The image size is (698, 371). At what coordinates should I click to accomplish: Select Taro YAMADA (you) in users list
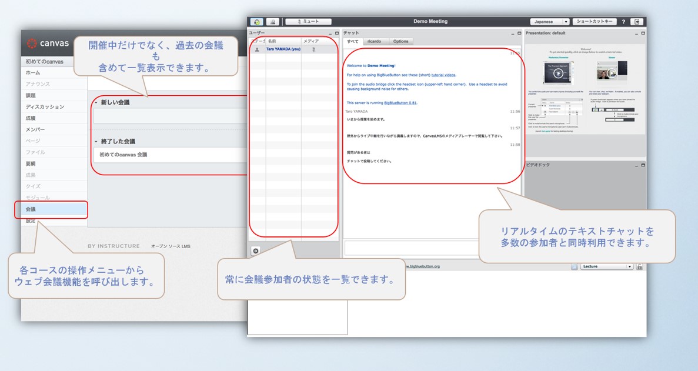[283, 49]
